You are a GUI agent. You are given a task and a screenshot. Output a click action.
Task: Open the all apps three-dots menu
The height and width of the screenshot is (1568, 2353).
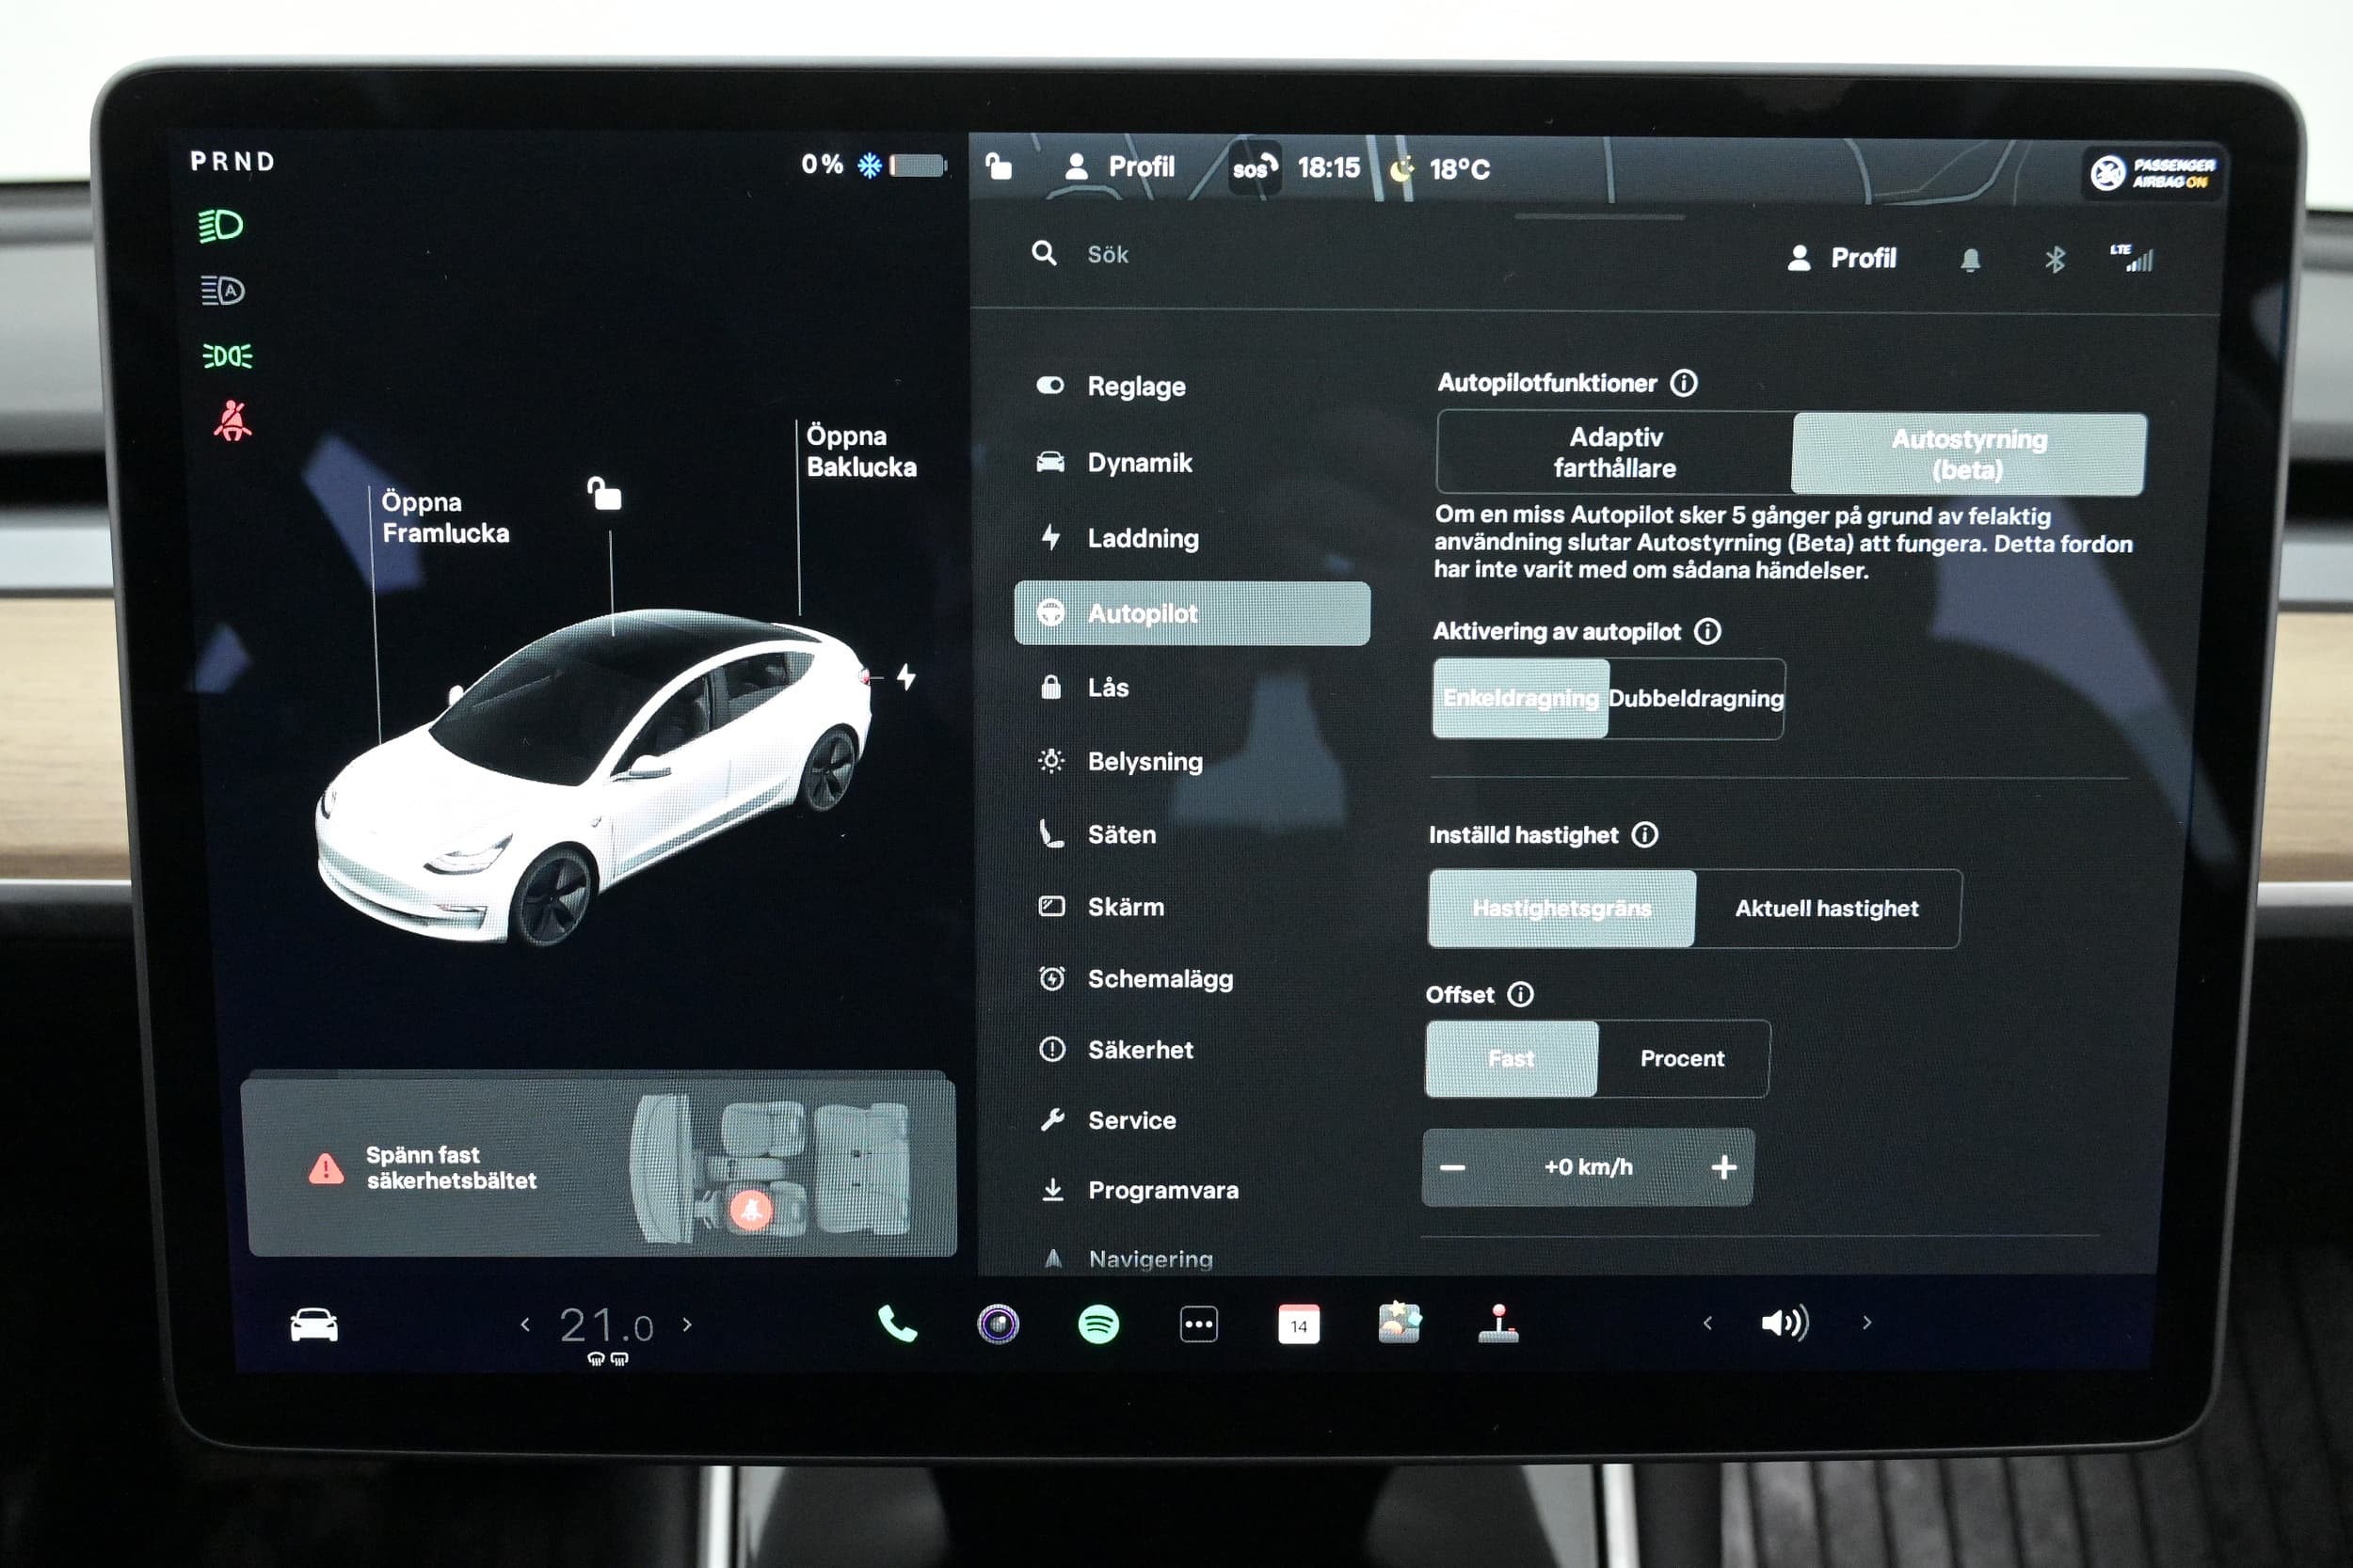tap(1198, 1325)
